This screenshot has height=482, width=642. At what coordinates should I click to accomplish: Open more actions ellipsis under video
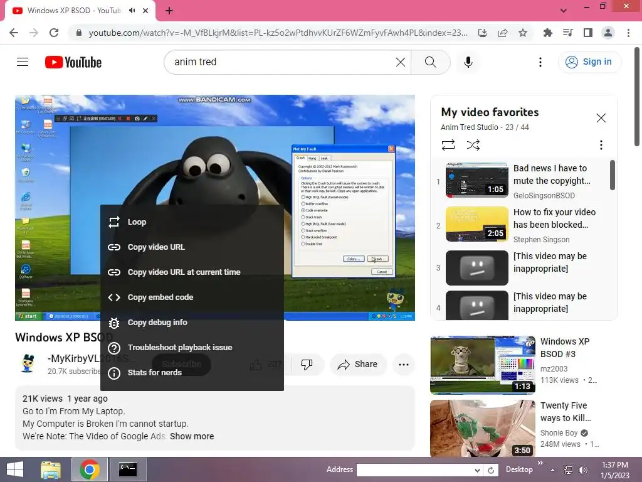point(404,365)
